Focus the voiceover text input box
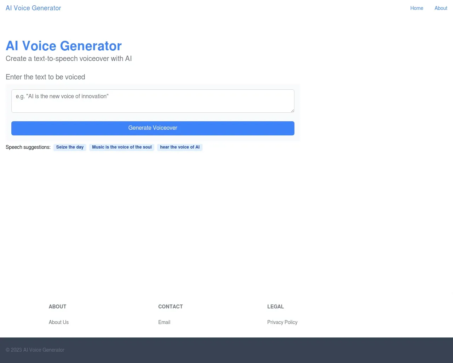Image resolution: width=453 pixels, height=363 pixels. (153, 101)
